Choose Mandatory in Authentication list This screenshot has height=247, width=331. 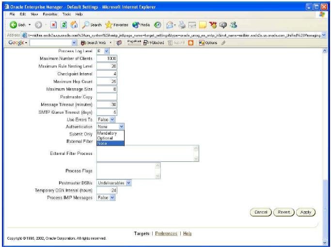pos(110,133)
